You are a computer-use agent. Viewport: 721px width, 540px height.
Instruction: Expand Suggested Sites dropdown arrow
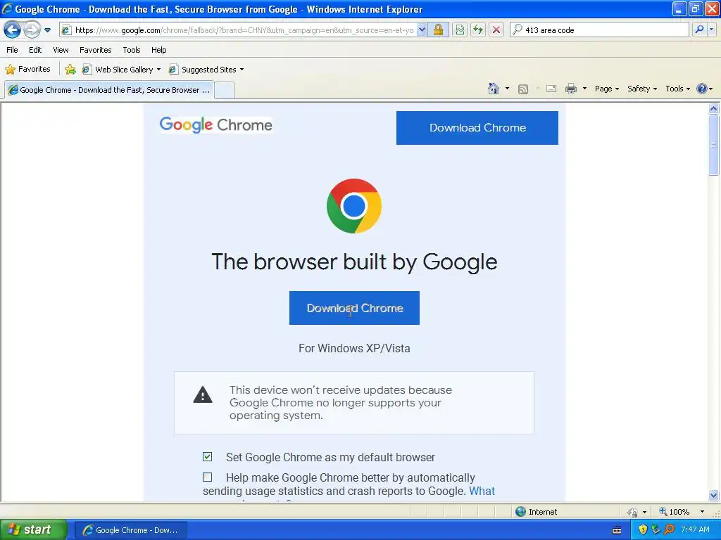242,70
